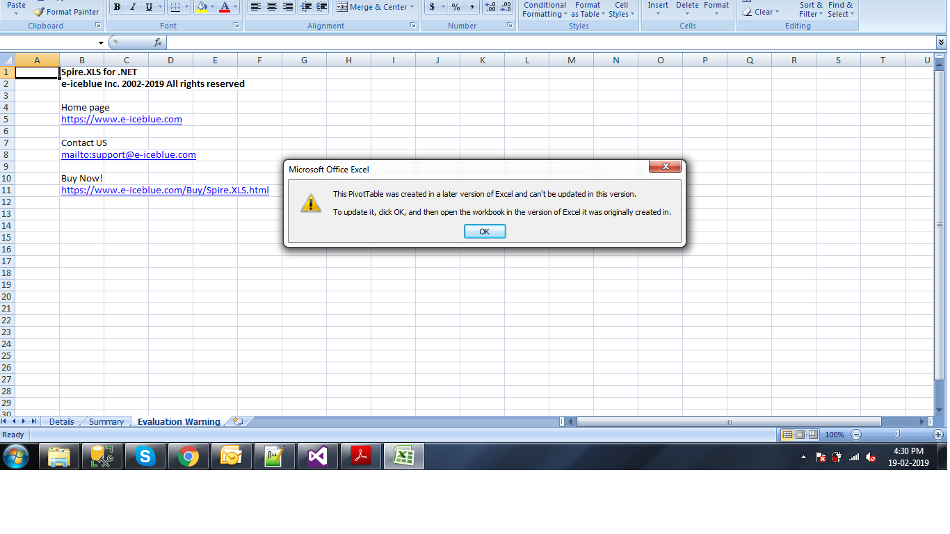Open the Paste dropdown
The width and height of the screenshot is (950, 534).
pos(16,8)
